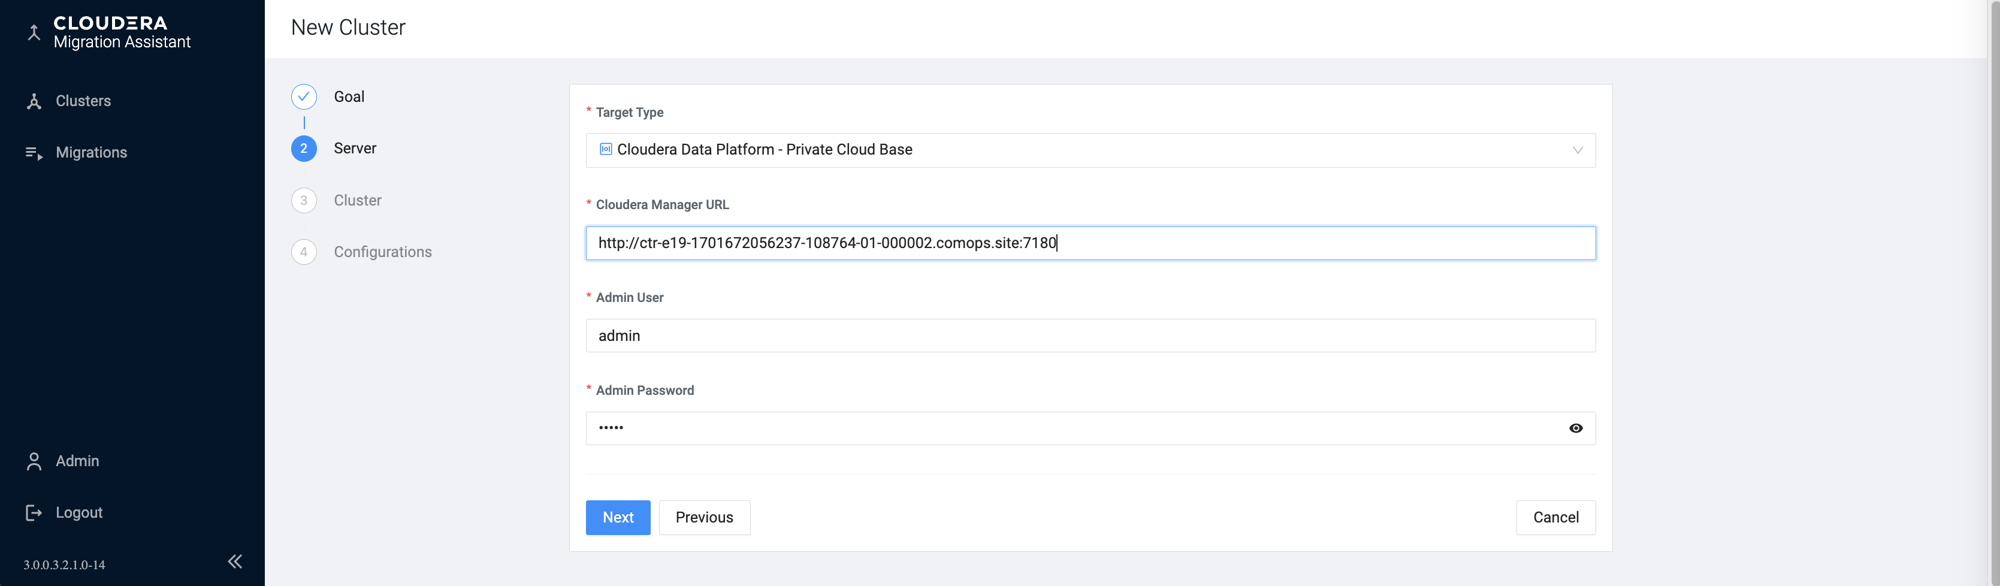2000x586 pixels.
Task: Click the Cloudera Migration Assistant logo icon
Action: tap(34, 32)
